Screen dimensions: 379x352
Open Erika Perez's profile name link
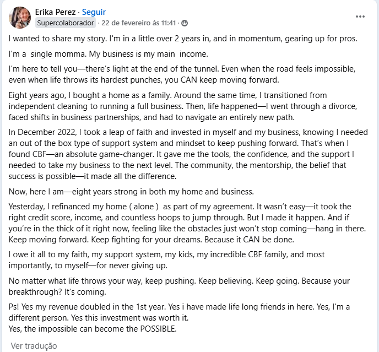[x=55, y=12]
